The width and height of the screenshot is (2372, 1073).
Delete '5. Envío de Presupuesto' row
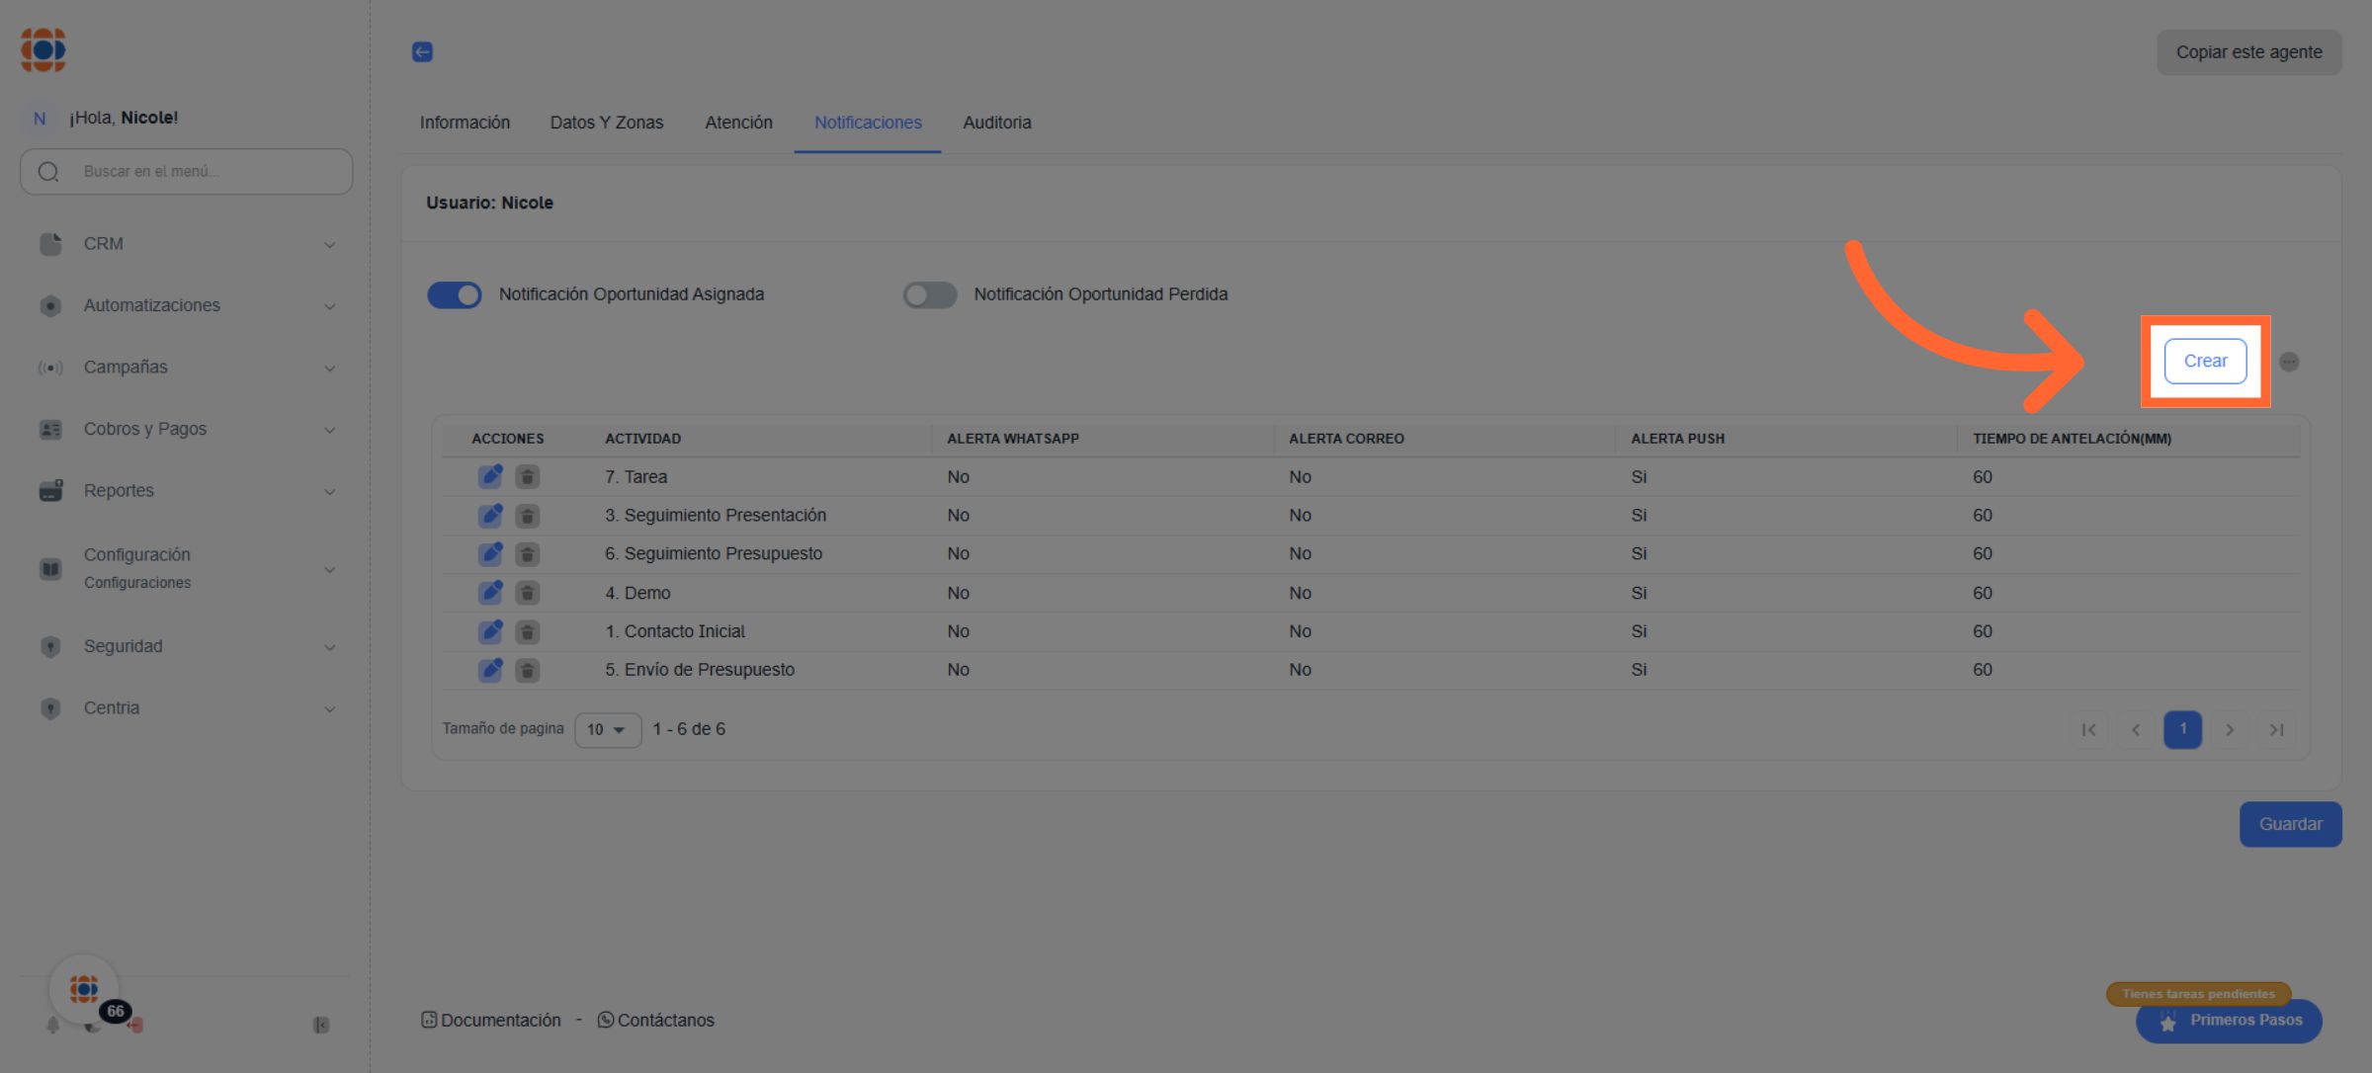[x=528, y=671]
